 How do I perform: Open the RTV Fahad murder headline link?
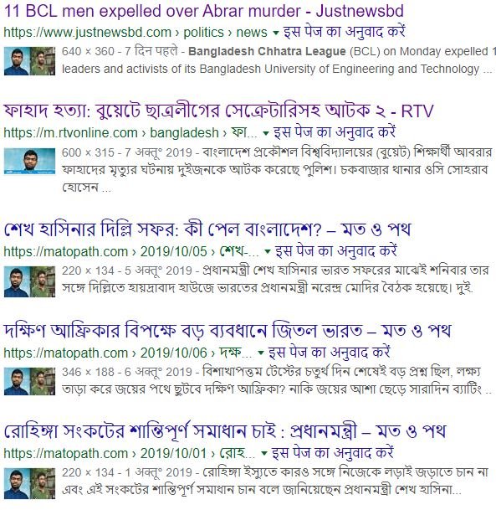click(x=218, y=111)
